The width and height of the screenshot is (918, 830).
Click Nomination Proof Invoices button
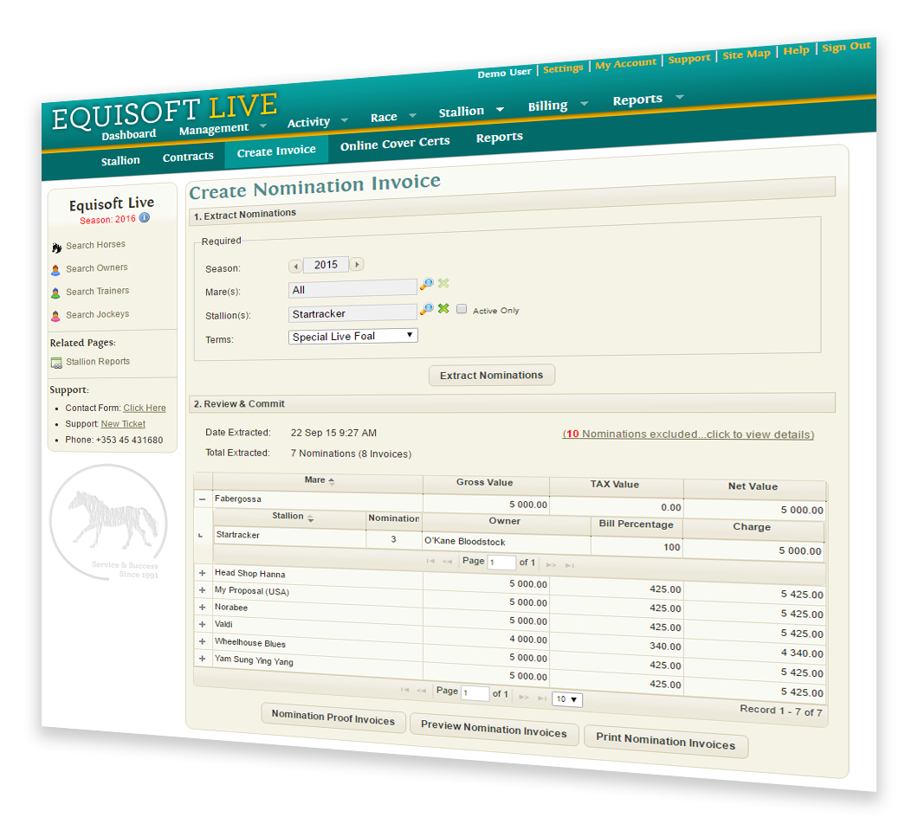tap(333, 717)
